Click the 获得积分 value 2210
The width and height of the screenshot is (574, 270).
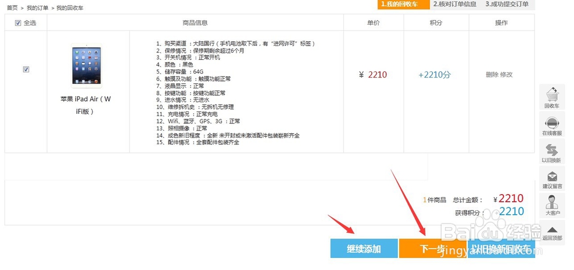(x=512, y=211)
